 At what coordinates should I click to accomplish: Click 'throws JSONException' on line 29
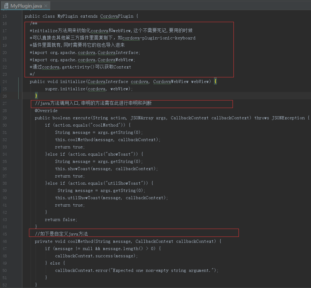tap(279, 118)
